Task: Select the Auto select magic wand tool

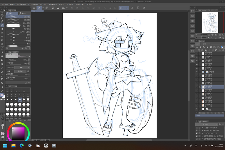Action: pyautogui.click(x=2, y=52)
